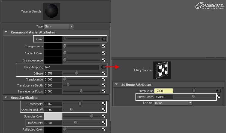
Task: Click the Specular Roll Off value field 0.207
Action: (53, 110)
